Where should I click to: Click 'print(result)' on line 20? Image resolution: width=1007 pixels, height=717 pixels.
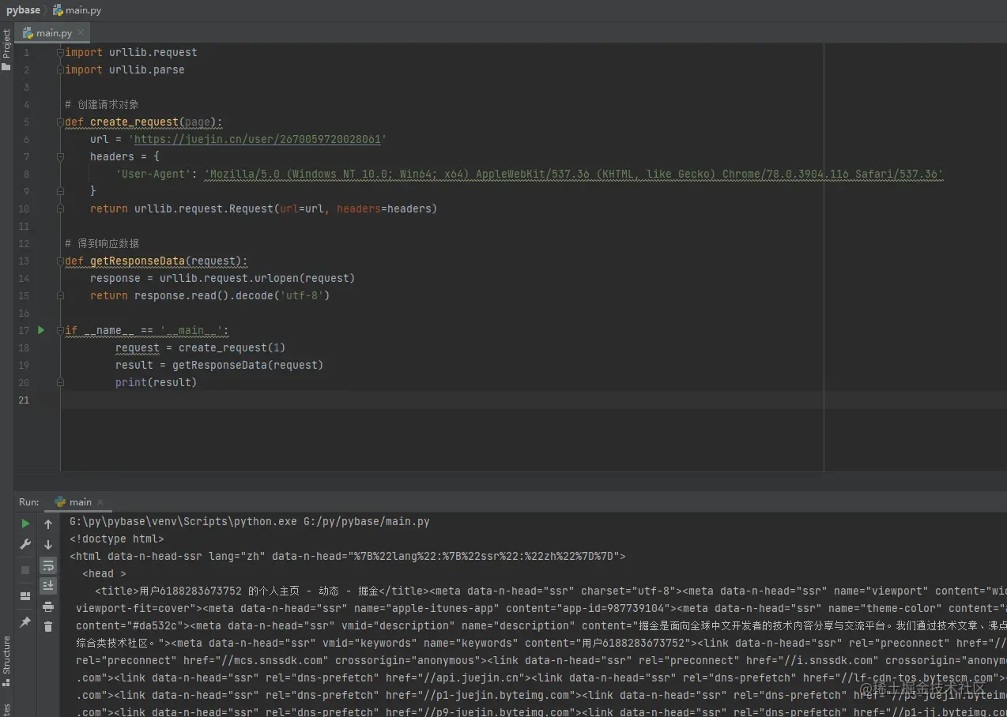click(157, 382)
